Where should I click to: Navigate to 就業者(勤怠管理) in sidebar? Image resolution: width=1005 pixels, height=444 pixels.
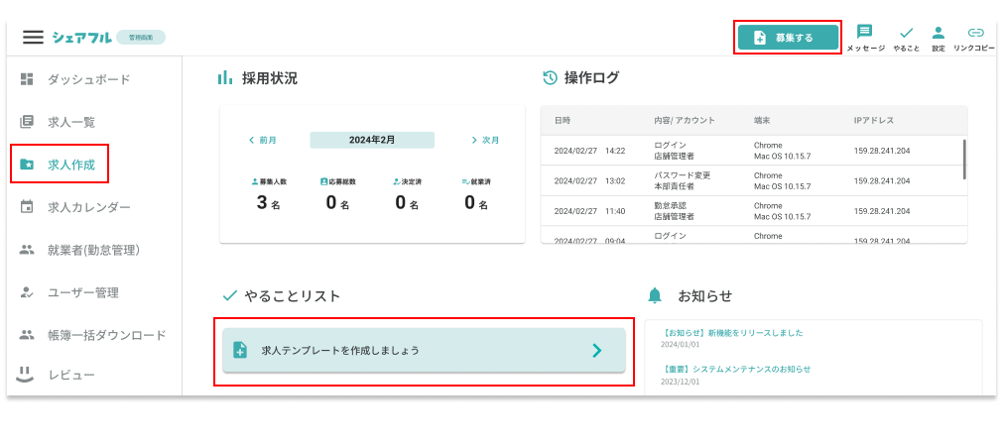pos(93,250)
